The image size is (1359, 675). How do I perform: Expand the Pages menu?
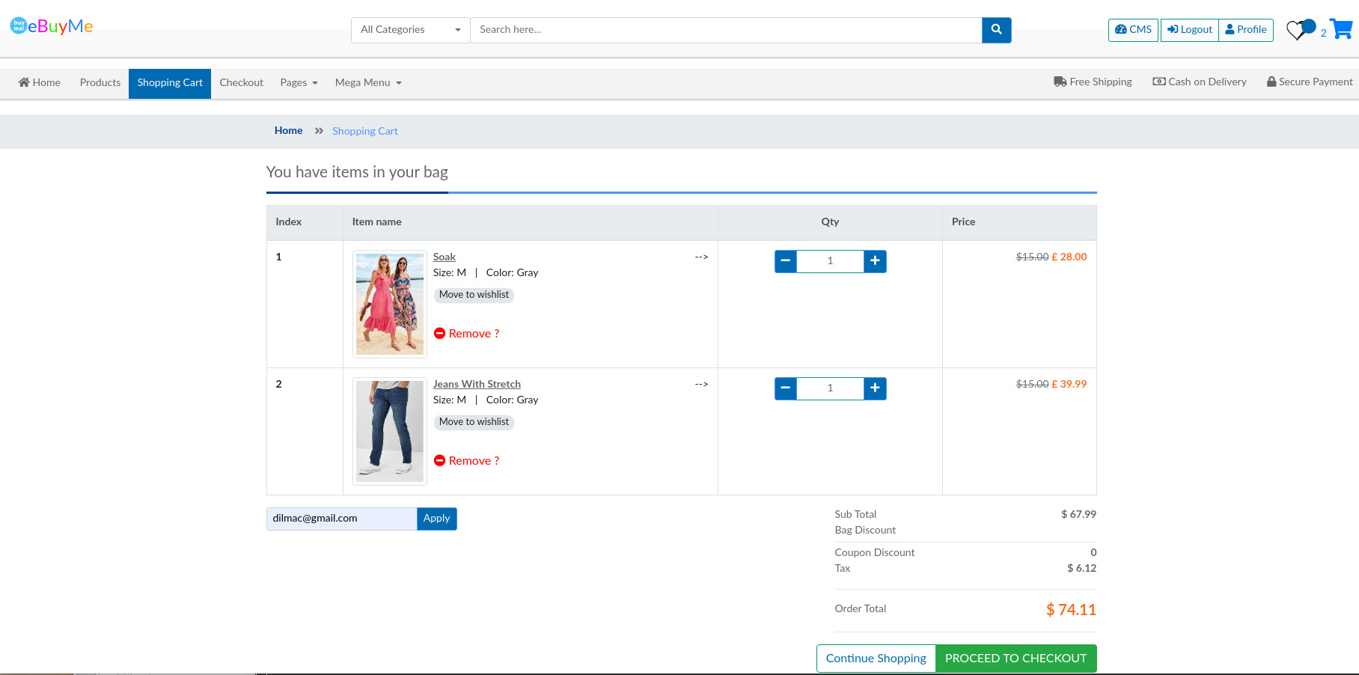(x=299, y=83)
